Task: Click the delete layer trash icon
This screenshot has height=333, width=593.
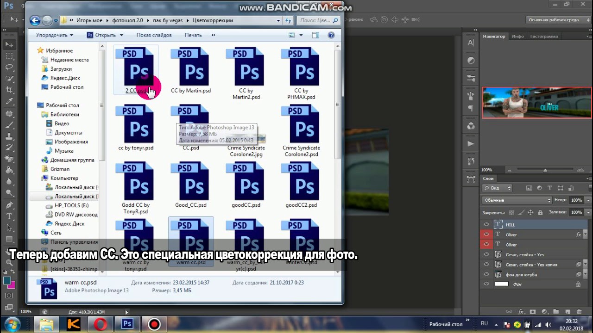Action: pos(580,312)
